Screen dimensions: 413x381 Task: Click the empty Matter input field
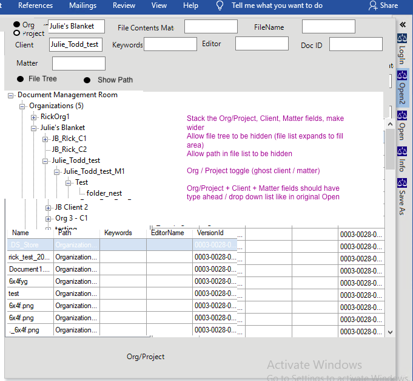click(79, 63)
